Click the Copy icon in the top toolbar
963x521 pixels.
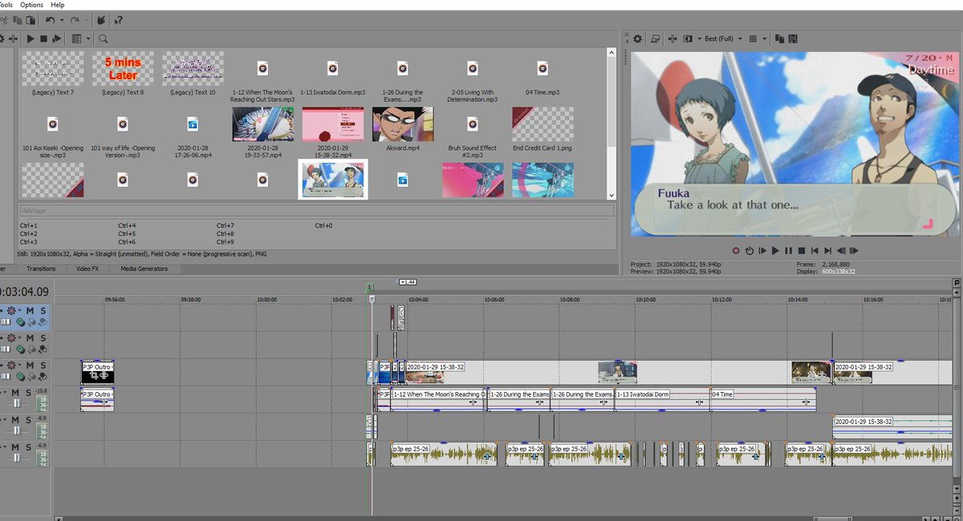pos(17,20)
